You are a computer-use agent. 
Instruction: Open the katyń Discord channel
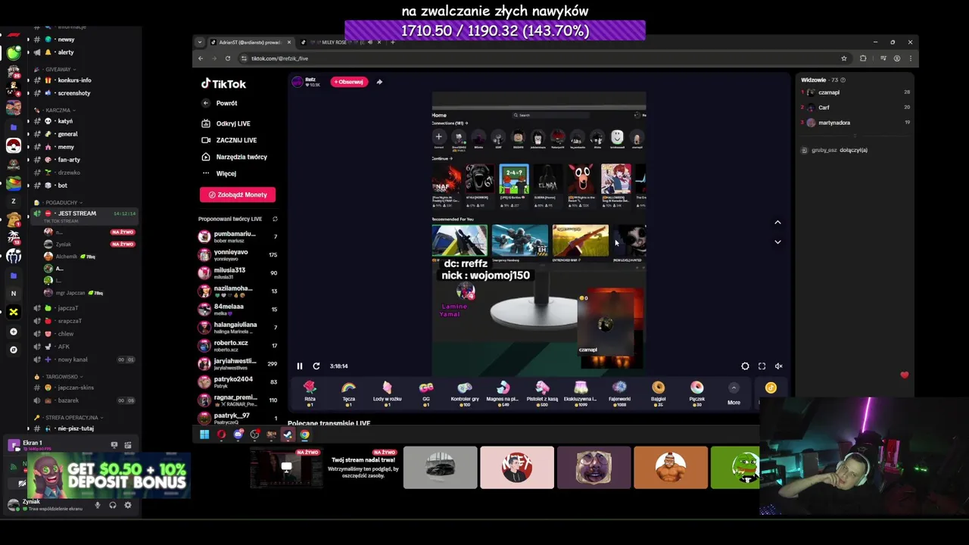(65, 121)
